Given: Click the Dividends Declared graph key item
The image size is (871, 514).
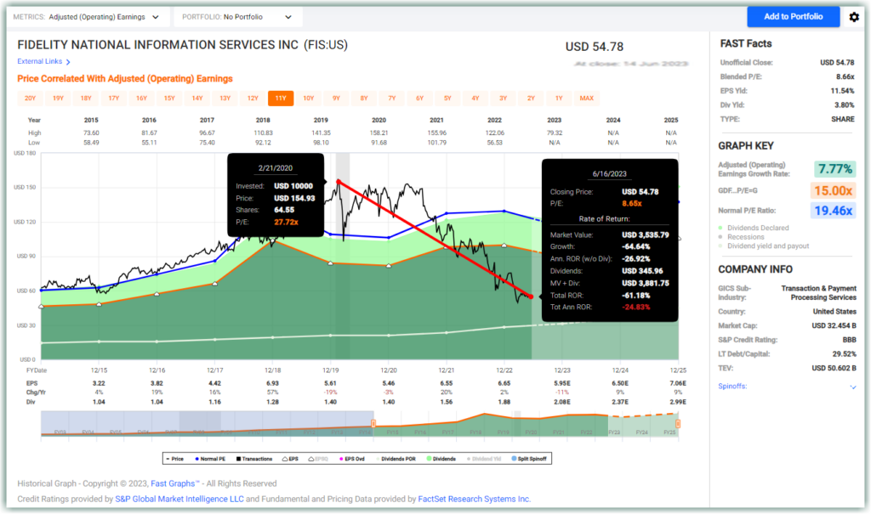Looking at the screenshot, I should 753,229.
